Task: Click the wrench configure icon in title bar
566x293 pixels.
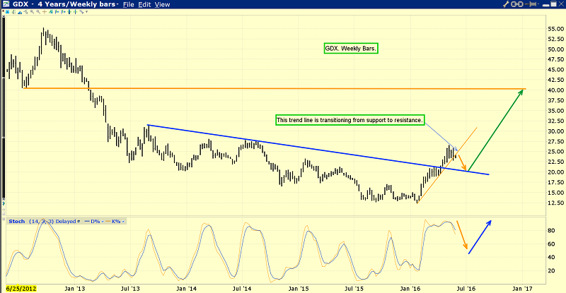Action: [506, 4]
